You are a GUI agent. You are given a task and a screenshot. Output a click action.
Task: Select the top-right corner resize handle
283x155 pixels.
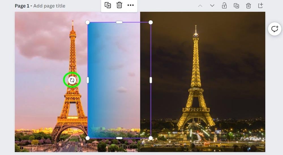(151, 22)
